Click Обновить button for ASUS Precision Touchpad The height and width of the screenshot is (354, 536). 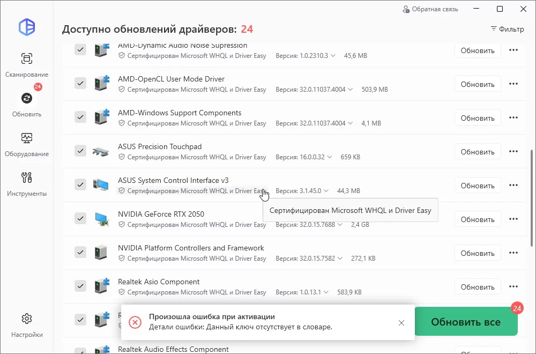478,152
